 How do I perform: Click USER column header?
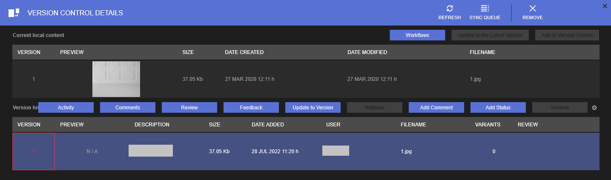(333, 125)
